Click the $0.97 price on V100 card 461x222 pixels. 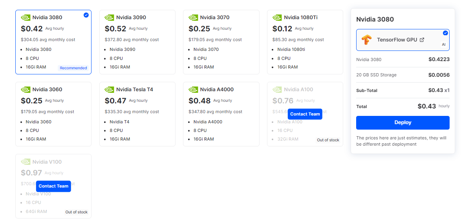coord(31,173)
